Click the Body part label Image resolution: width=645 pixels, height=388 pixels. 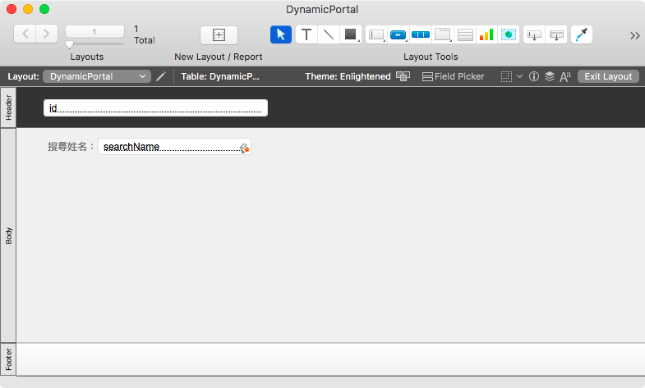click(8, 235)
